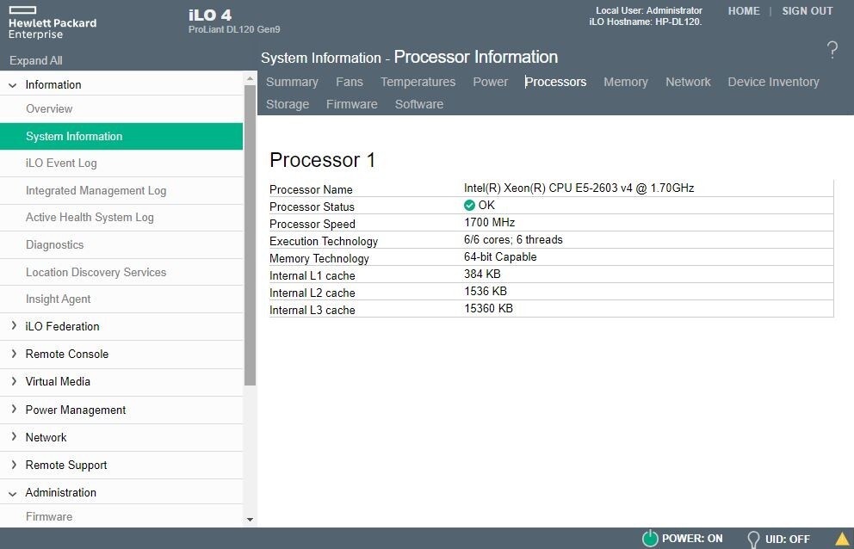Click the UID: OFF status text
This screenshot has width=854, height=549.
point(787,540)
